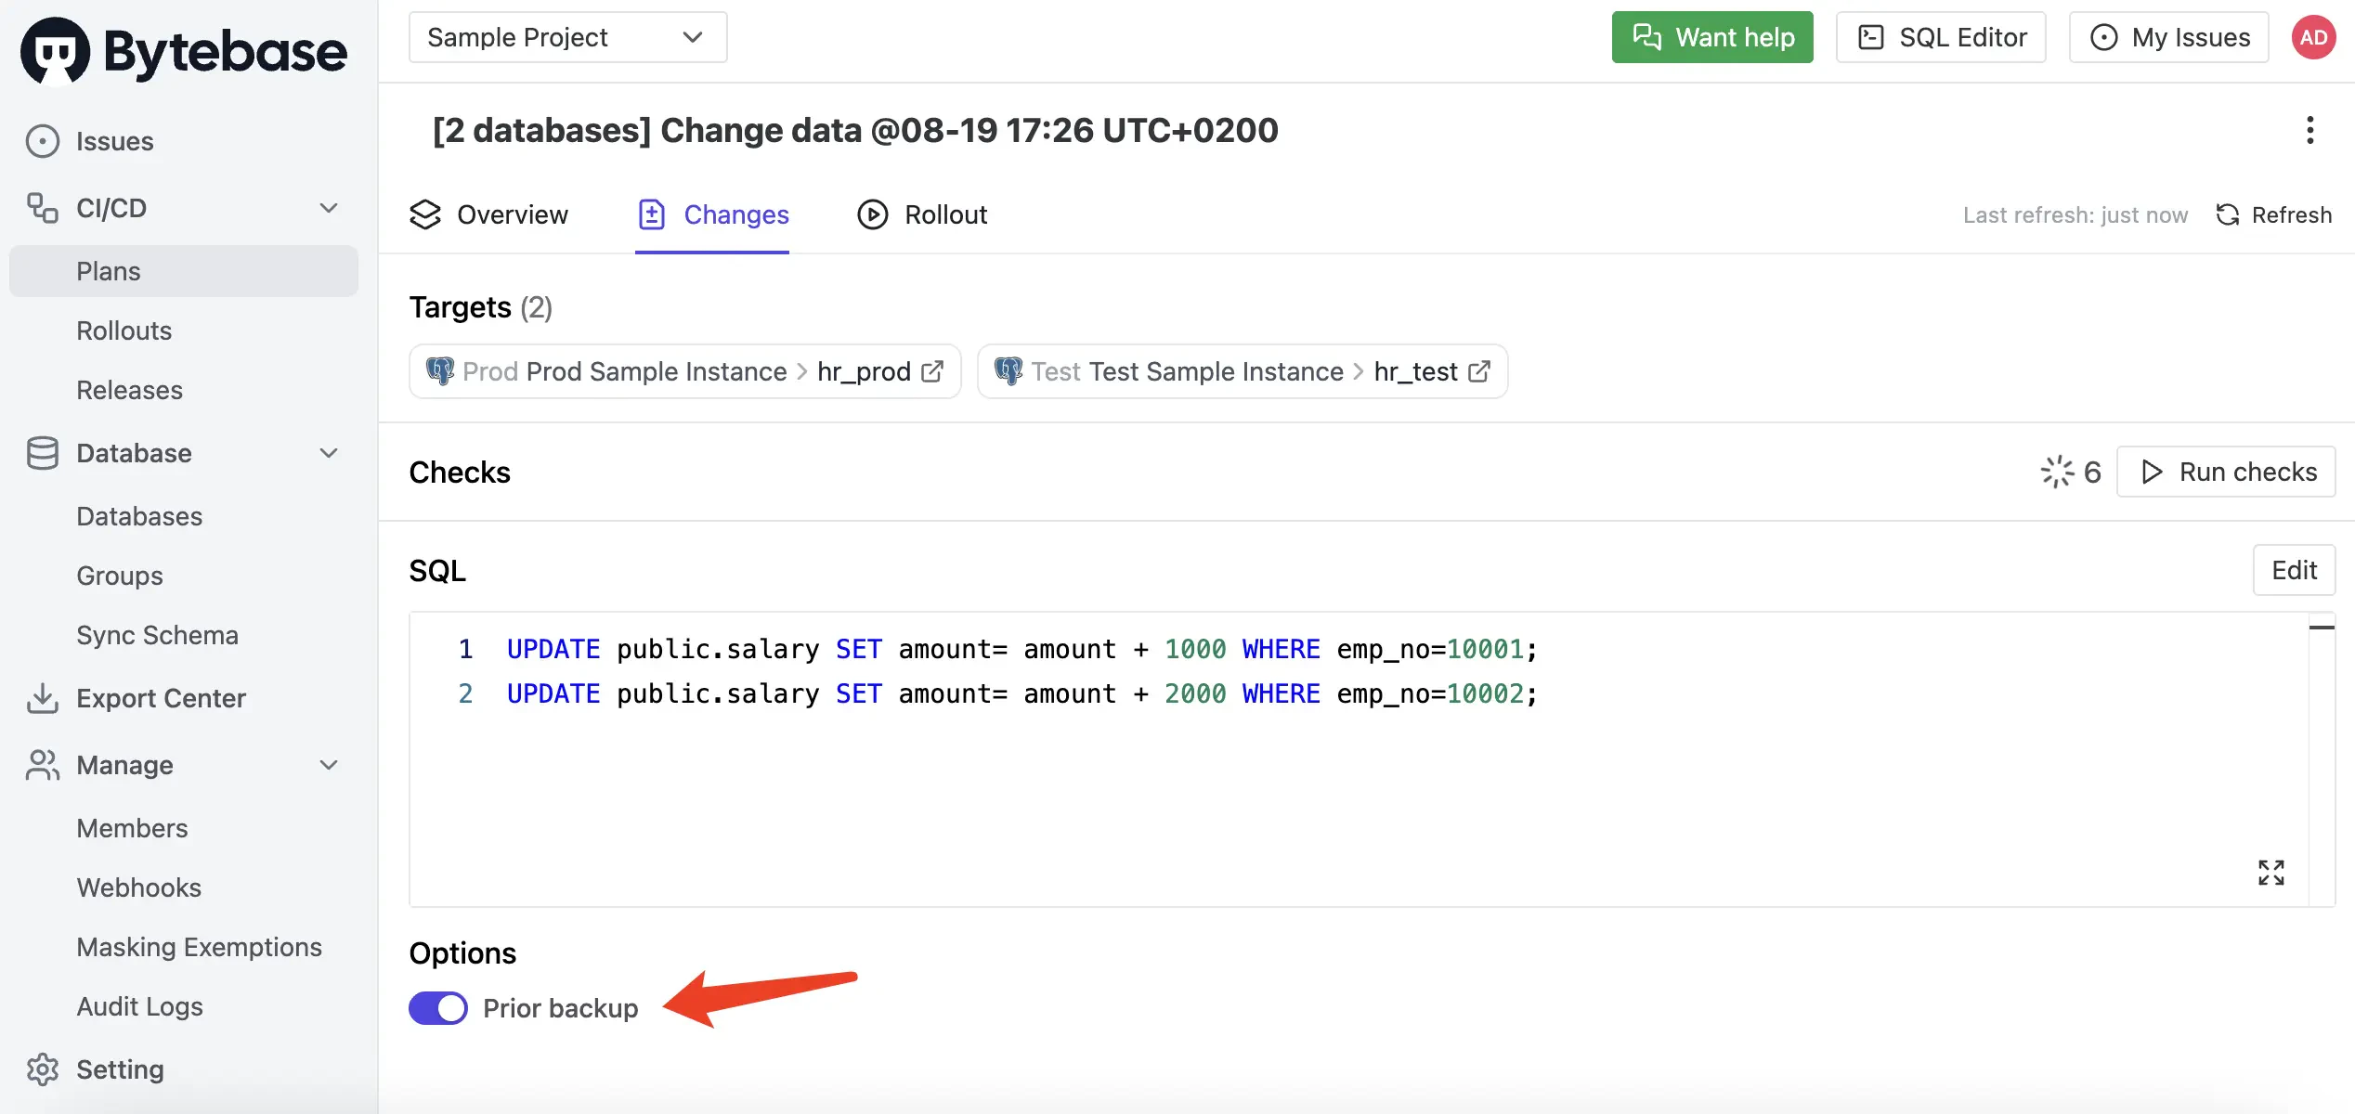Click the three-dot more options menu
The image size is (2355, 1114).
point(2309,130)
